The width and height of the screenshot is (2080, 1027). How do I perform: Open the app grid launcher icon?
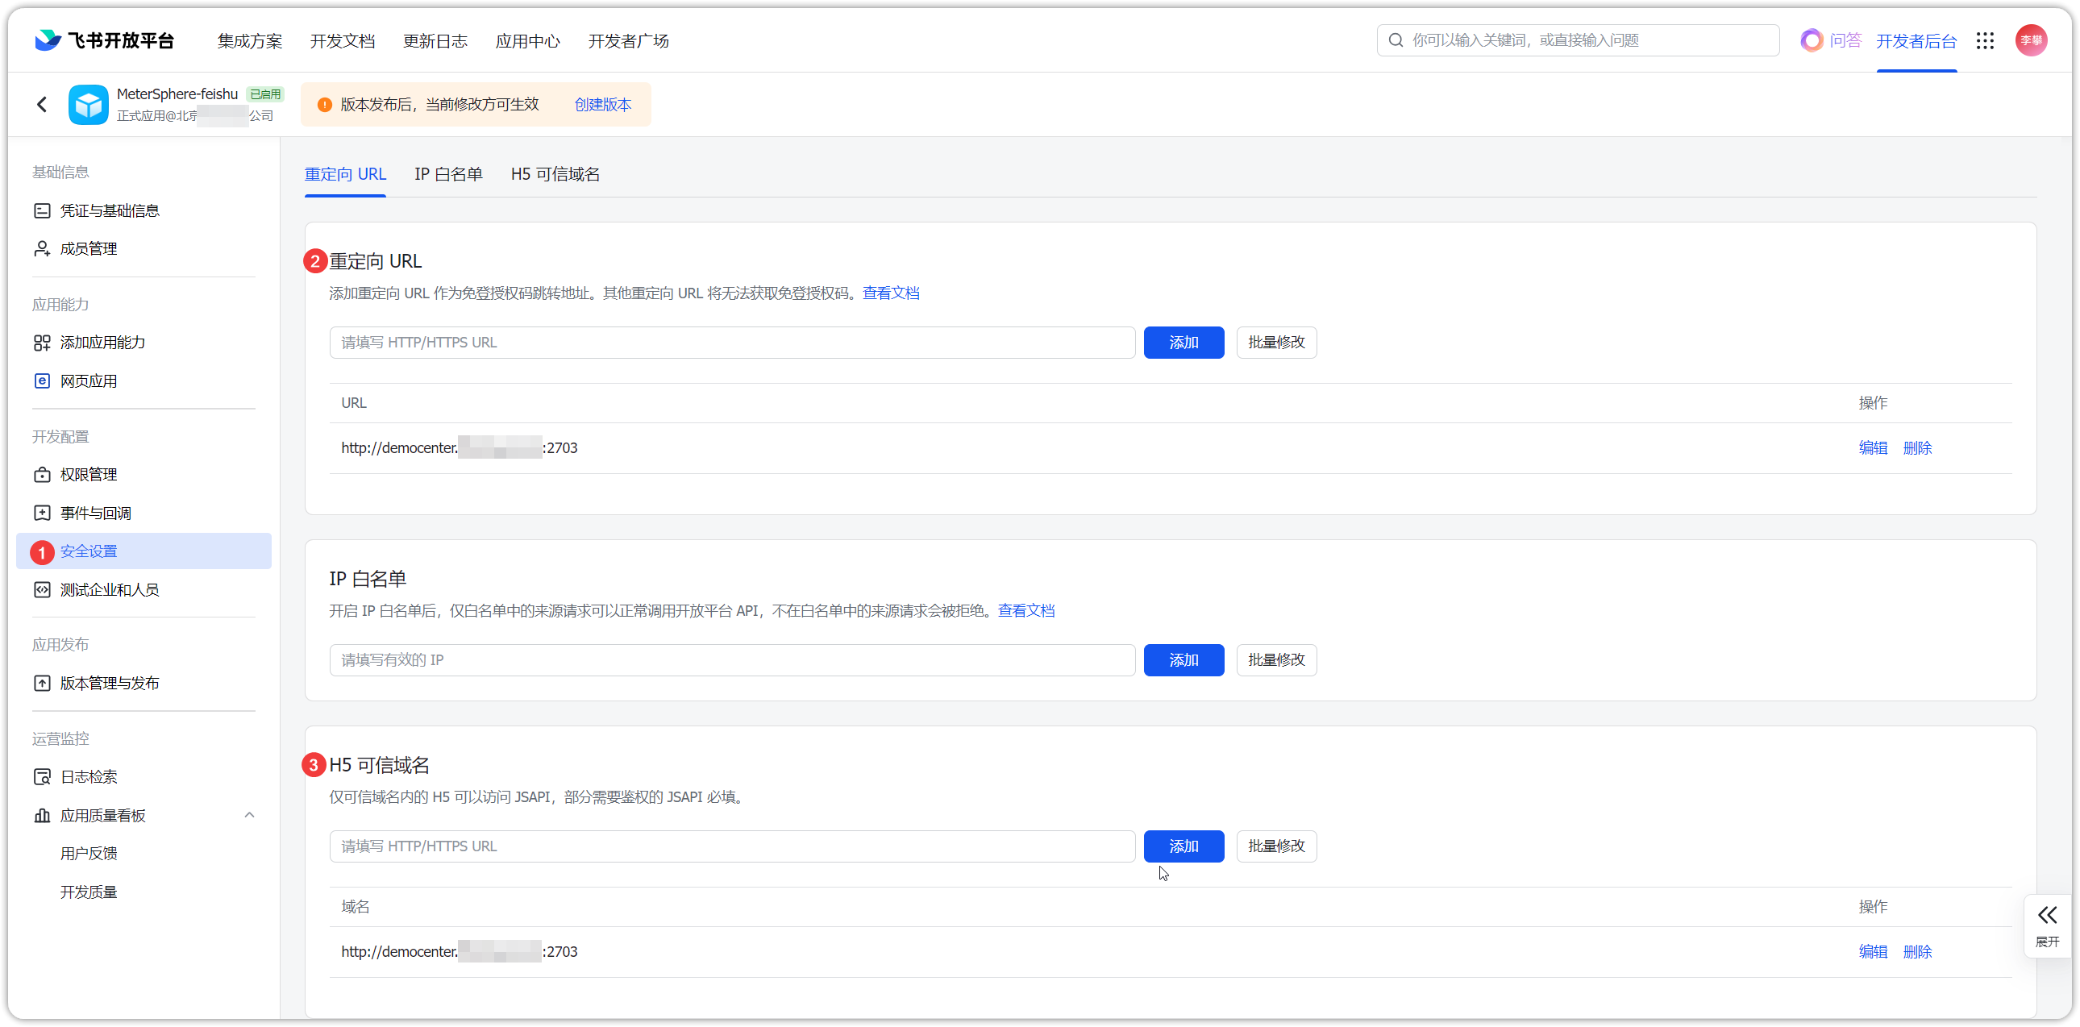(x=1985, y=40)
